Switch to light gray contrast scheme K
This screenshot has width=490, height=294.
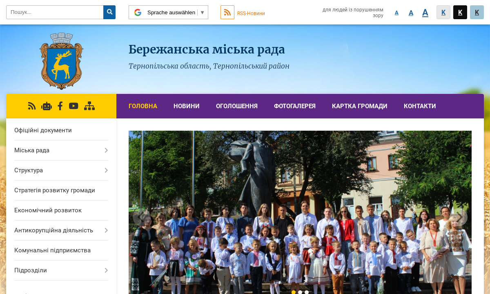click(x=443, y=12)
